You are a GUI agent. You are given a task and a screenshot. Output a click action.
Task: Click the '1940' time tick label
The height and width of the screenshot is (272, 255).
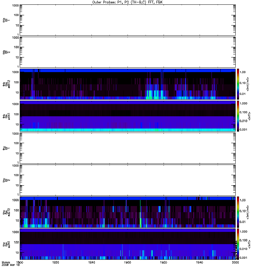tap(200, 262)
